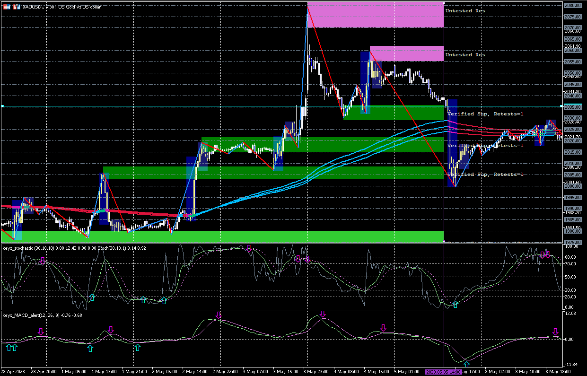Click the 1975.00 price scale label
Image resolution: width=587 pixels, height=376 pixels.
click(x=572, y=243)
